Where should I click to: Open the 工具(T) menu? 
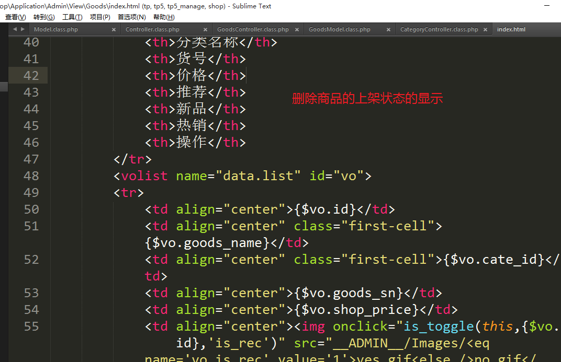point(72,17)
